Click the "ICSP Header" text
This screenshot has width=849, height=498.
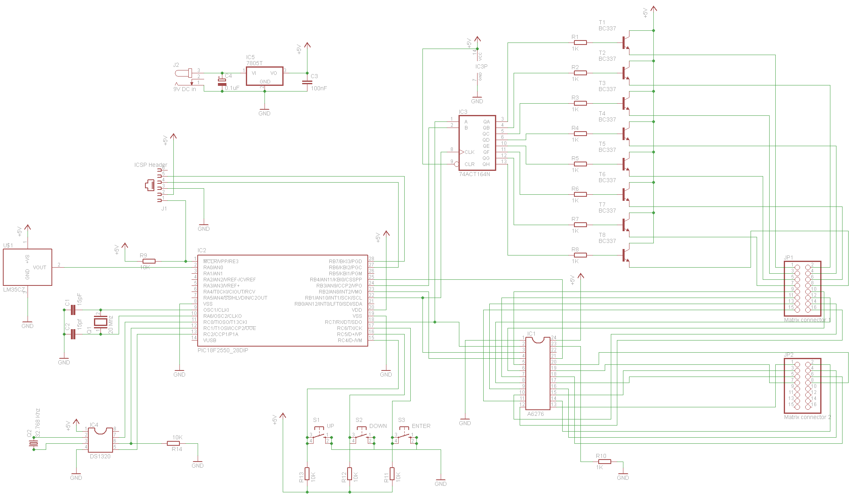[151, 165]
